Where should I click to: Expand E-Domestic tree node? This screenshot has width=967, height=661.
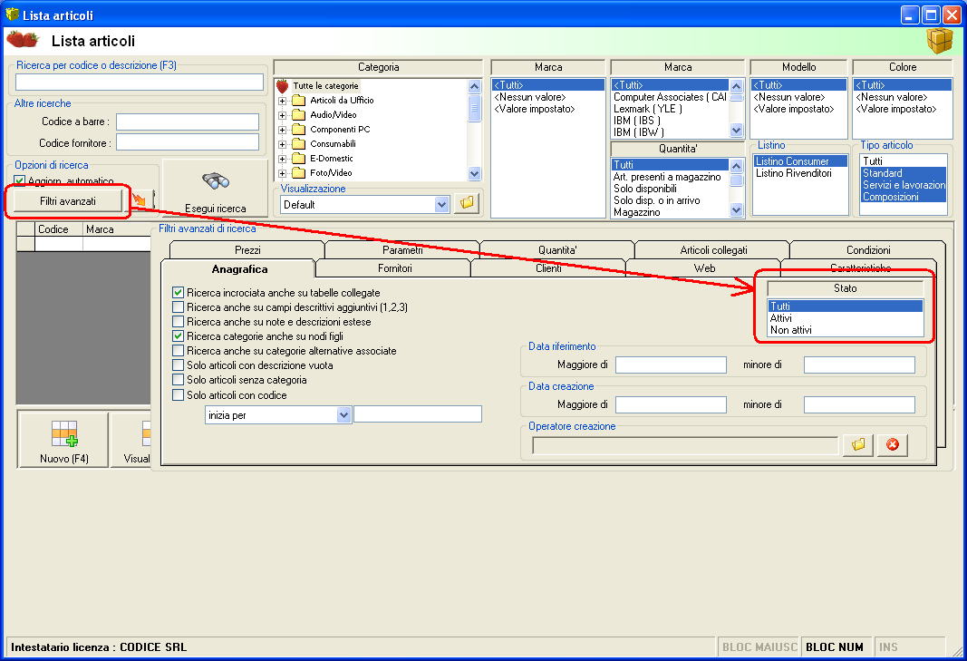click(x=283, y=159)
